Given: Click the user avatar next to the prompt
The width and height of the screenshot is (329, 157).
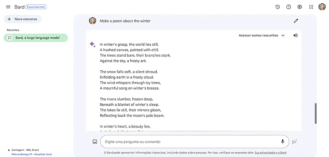Looking at the screenshot, I should [93, 21].
